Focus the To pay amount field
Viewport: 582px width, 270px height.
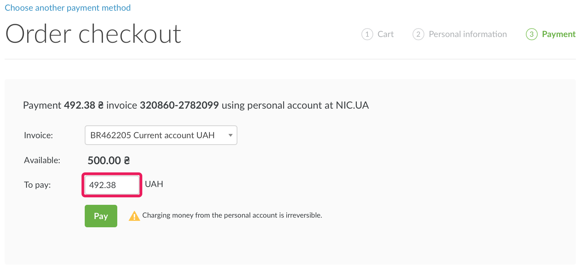[x=112, y=185]
